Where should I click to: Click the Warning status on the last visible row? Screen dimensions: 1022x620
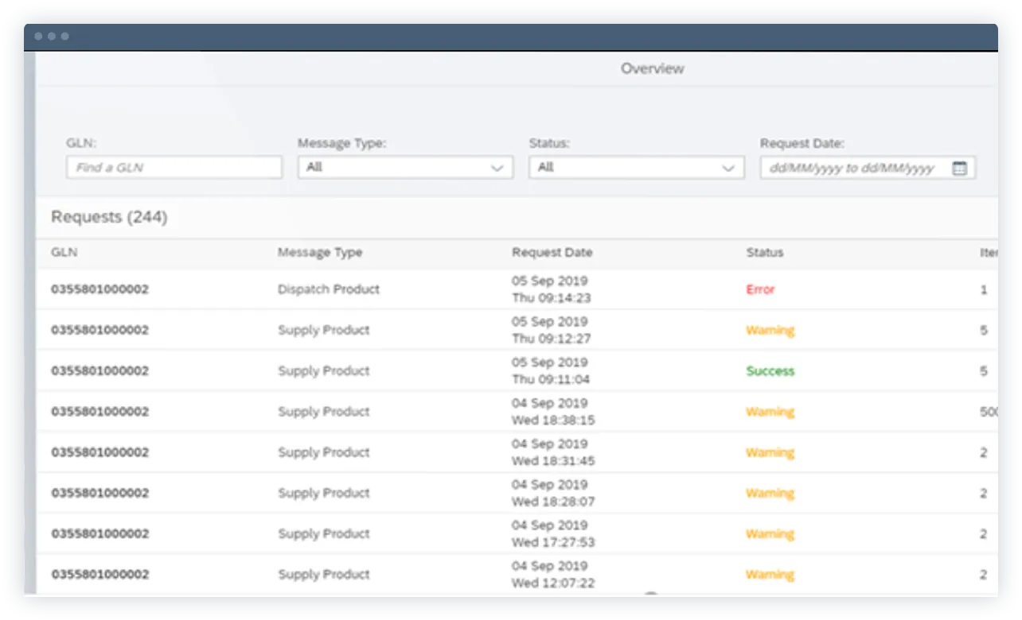[x=770, y=574]
